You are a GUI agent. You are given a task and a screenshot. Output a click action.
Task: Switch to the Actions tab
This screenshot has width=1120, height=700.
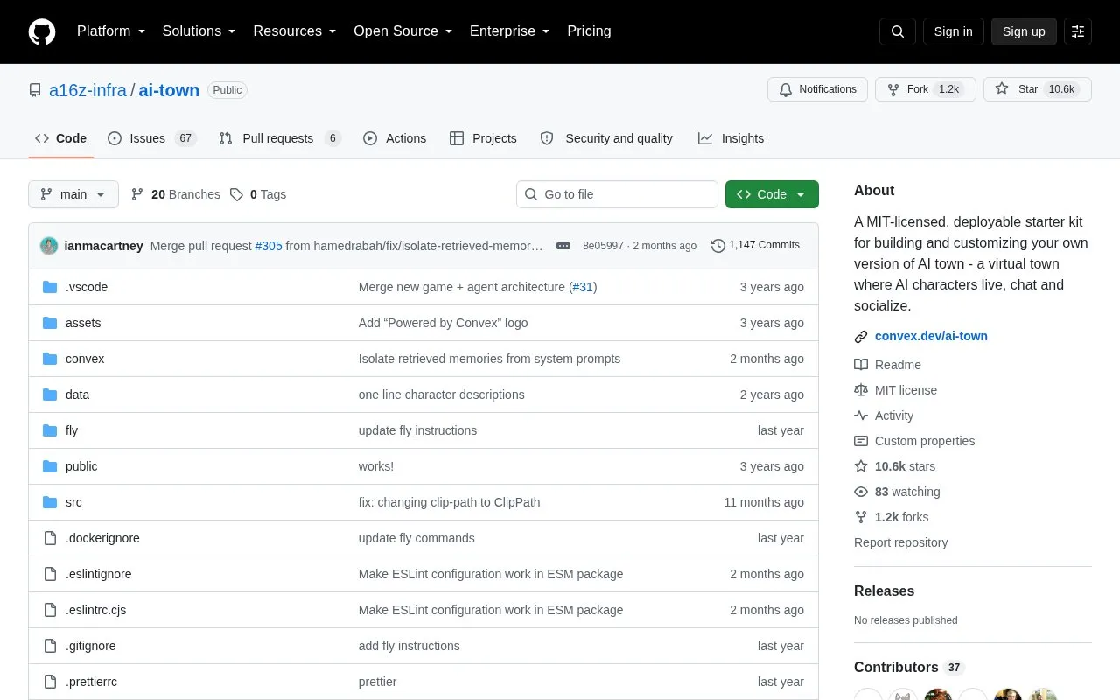395,138
